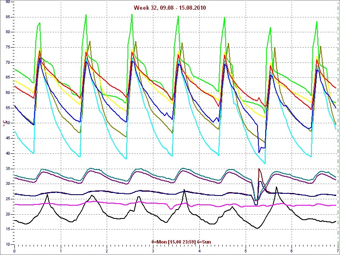Click the y-axis tick label "85"
The height and width of the screenshot is (255, 340).
[x=8, y=17]
